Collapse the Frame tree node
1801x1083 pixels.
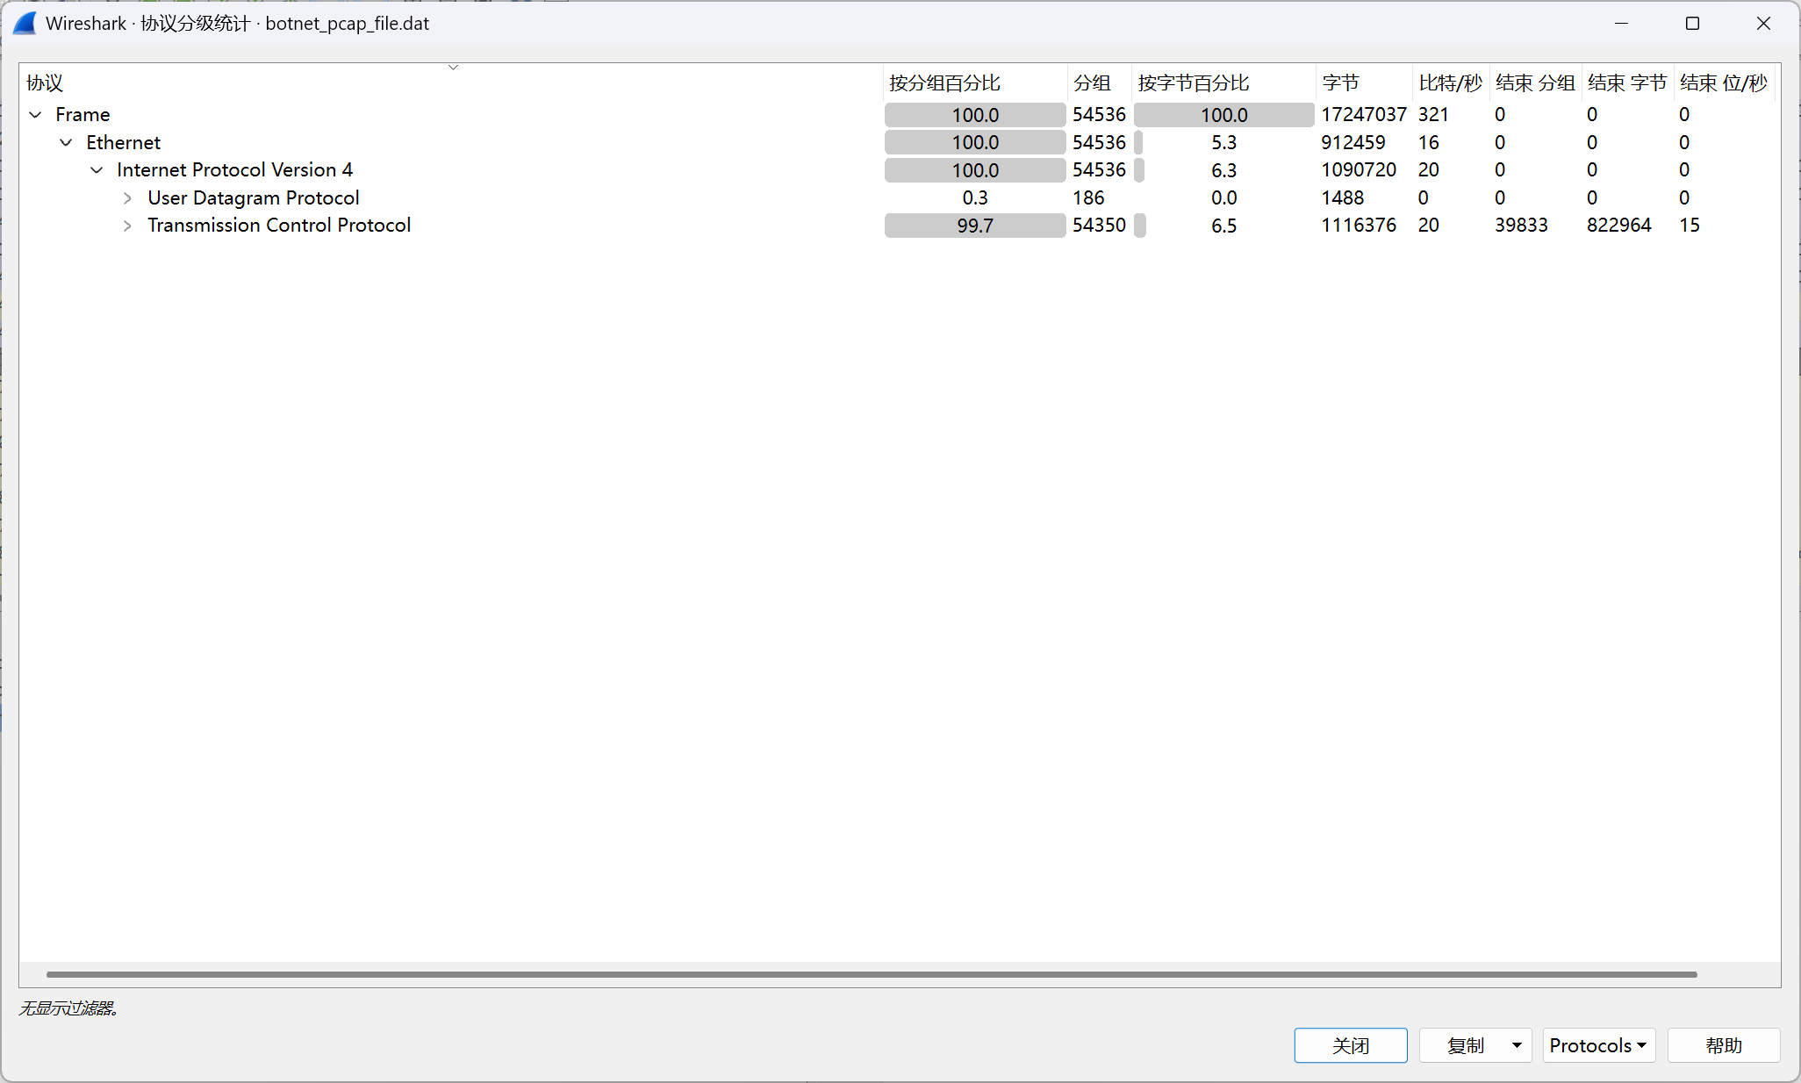tap(35, 115)
